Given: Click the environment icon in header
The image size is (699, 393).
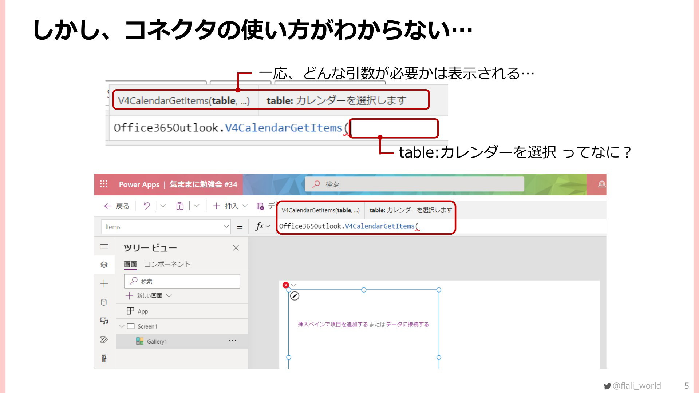Looking at the screenshot, I should (601, 184).
